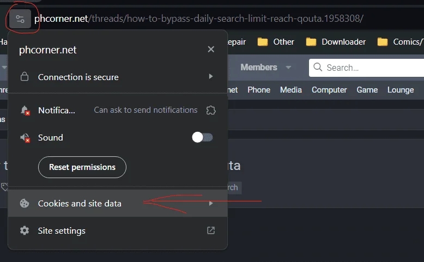The image size is (424, 262).
Task: Click the extension puzzle icon for notifications
Action: [x=211, y=110]
